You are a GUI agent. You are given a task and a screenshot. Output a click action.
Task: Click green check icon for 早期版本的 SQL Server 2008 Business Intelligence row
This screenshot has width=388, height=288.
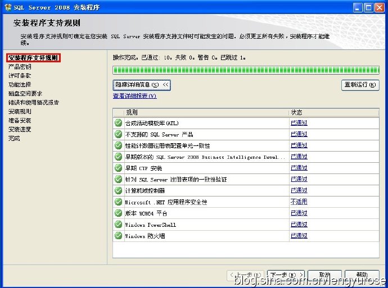[x=119, y=157]
